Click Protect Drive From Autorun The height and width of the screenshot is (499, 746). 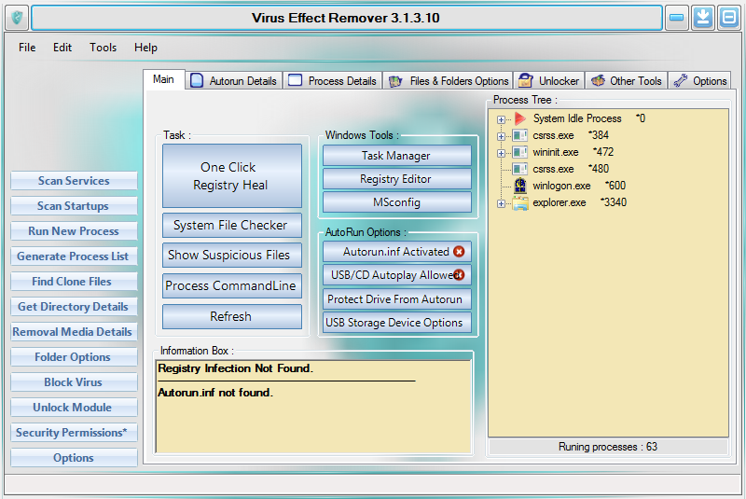coord(397,299)
